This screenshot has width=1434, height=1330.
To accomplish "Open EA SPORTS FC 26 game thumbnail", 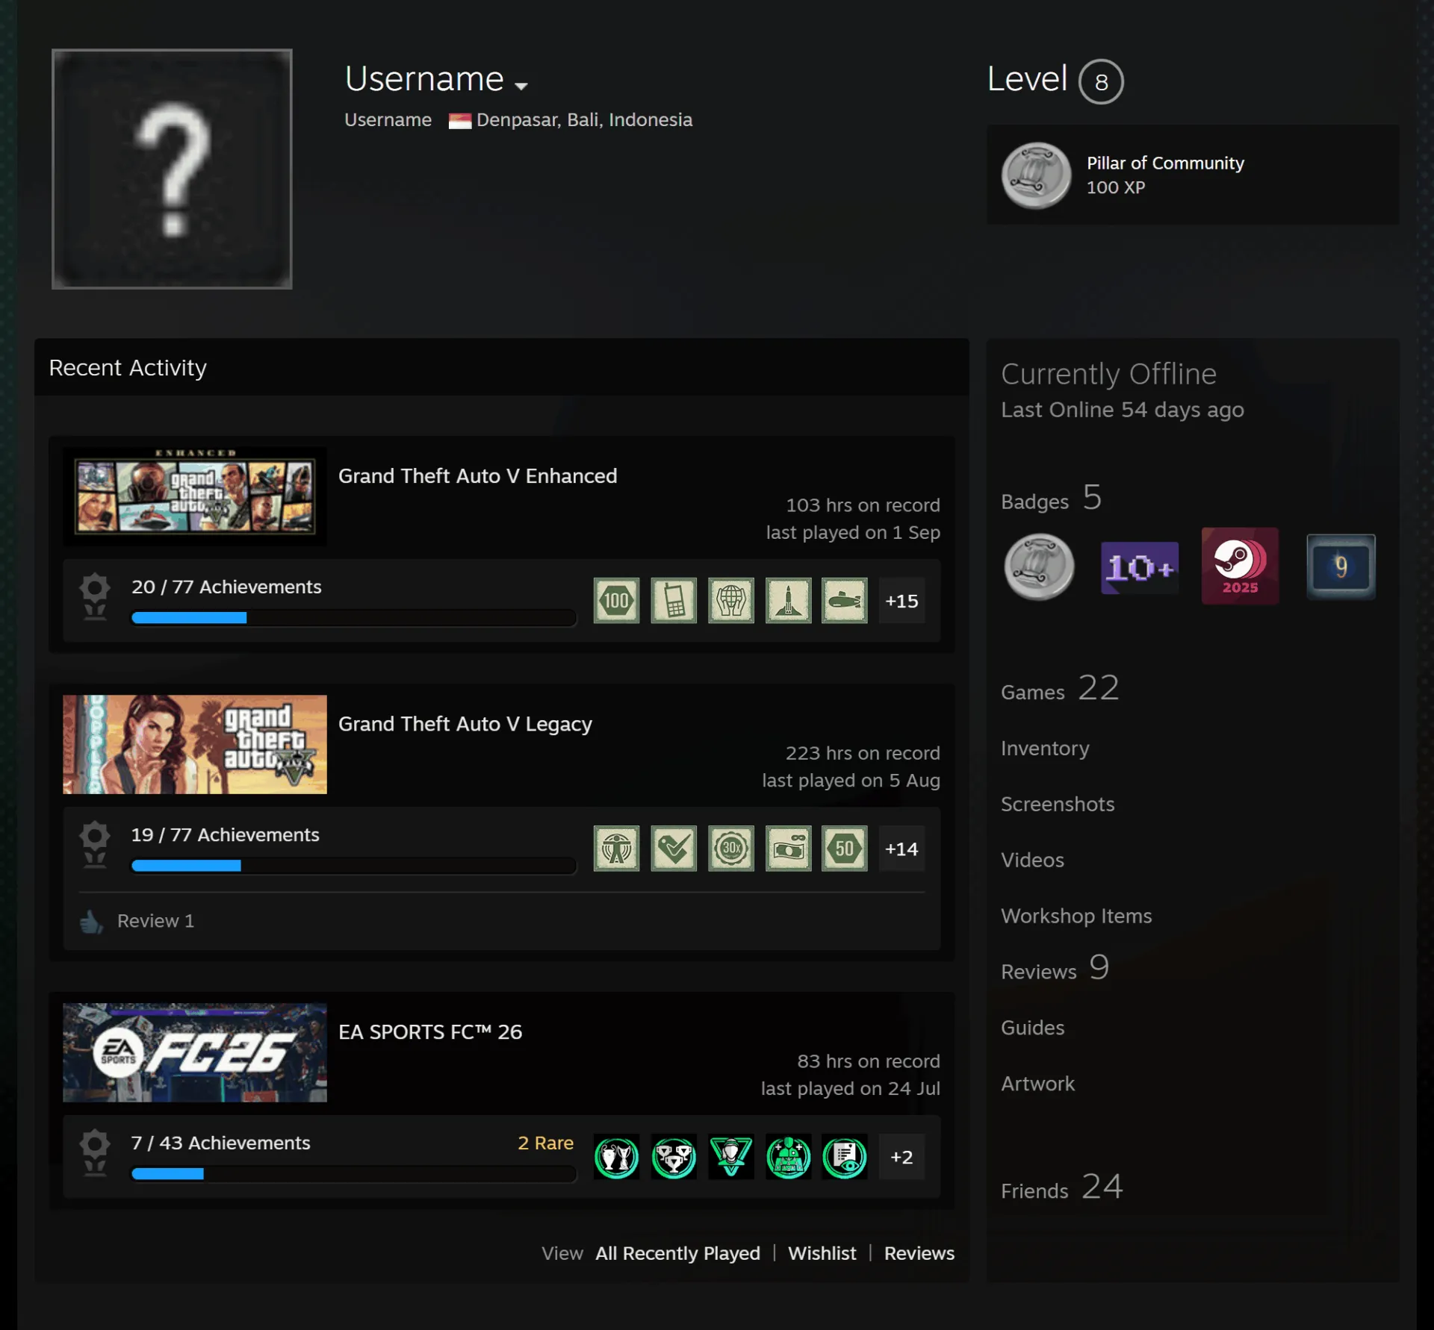I will tap(195, 1052).
